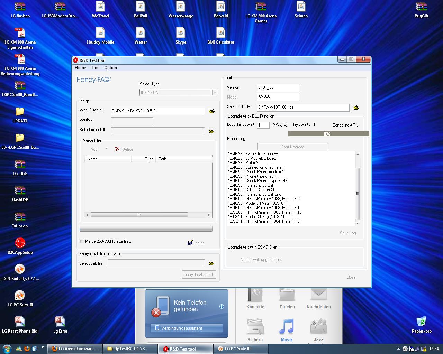Screen dimensions: 443x354
Task: Select the BallBall desktop icon
Action: pyautogui.click(x=141, y=10)
